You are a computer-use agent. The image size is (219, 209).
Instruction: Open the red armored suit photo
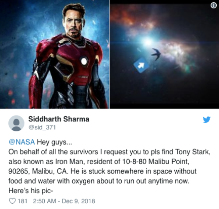55,54
